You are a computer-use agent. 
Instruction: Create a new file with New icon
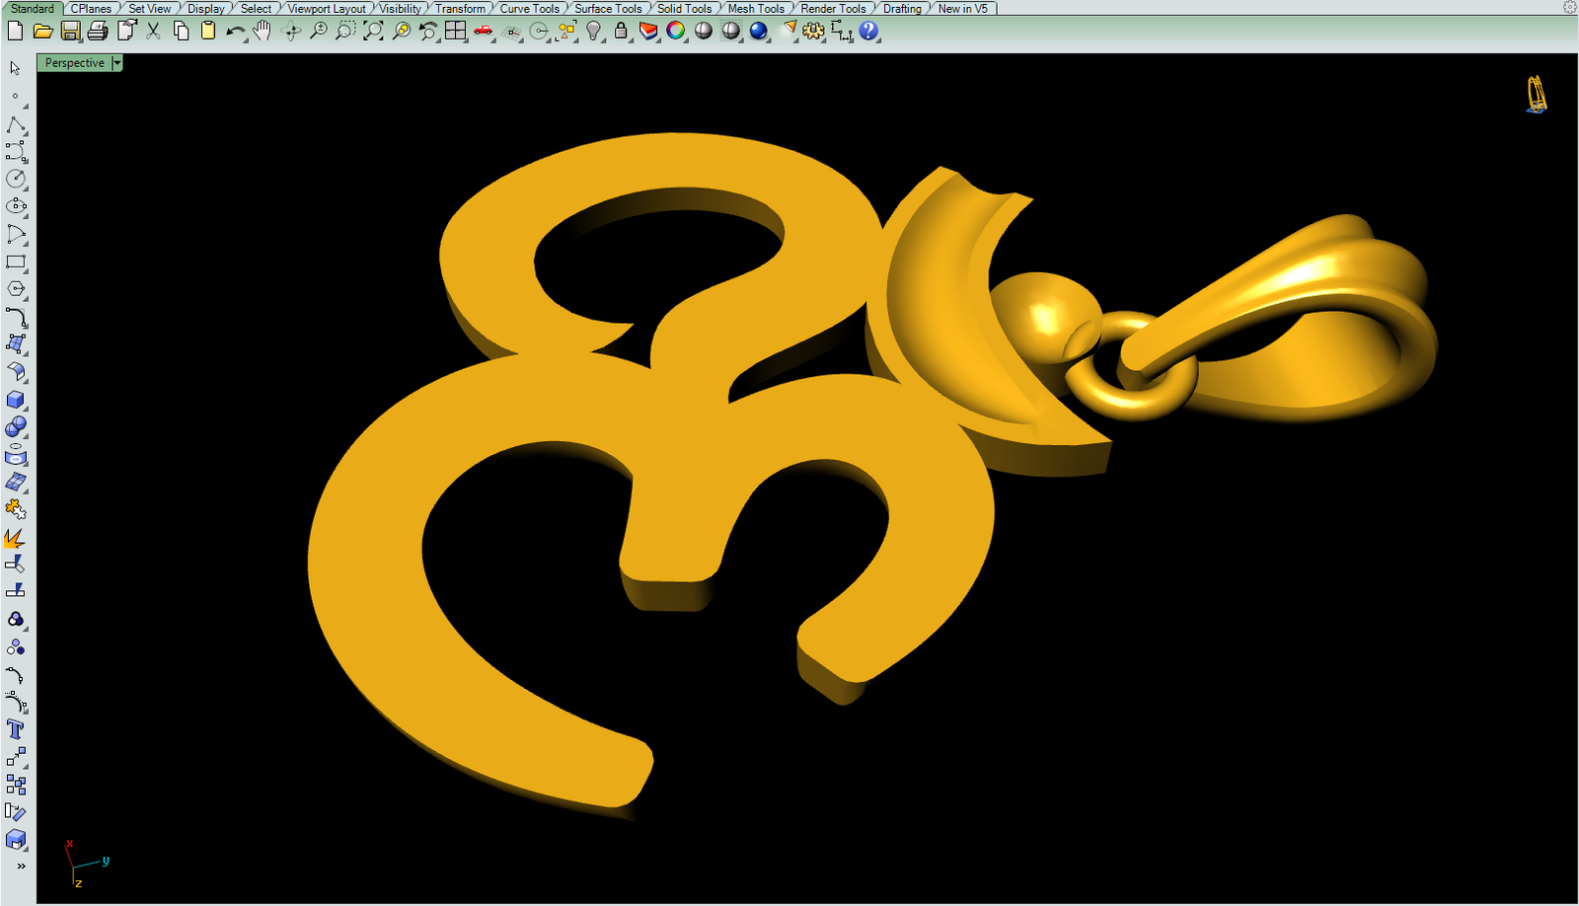[x=15, y=31]
